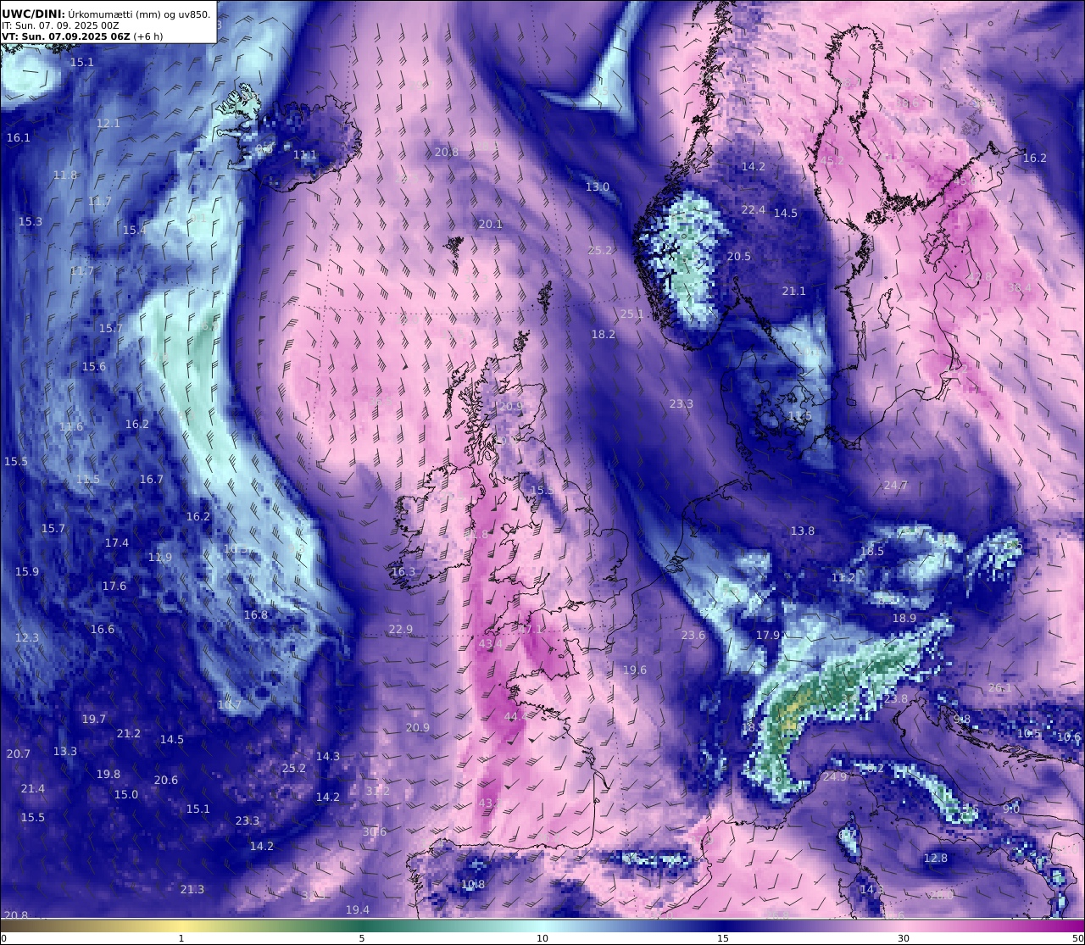The image size is (1085, 945).
Task: Click the colorbar tick label 50
Action: tap(1077, 938)
